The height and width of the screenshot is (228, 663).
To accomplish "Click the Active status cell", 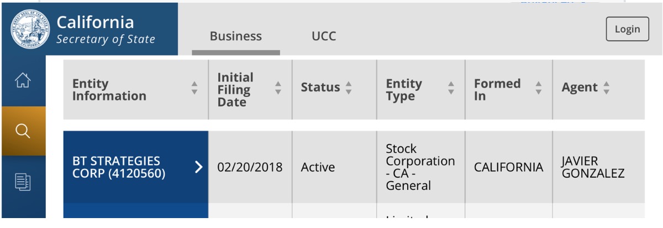I will (x=318, y=167).
